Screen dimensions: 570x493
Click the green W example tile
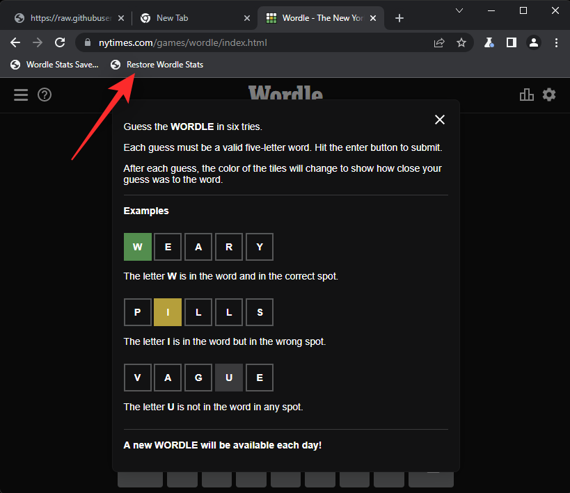click(x=137, y=247)
